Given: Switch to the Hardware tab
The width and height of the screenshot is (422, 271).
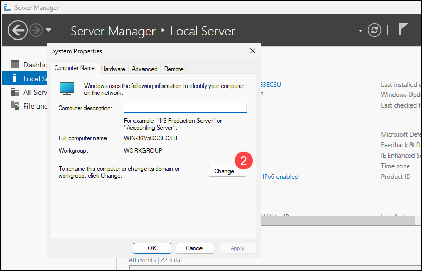Looking at the screenshot, I should 113,69.
